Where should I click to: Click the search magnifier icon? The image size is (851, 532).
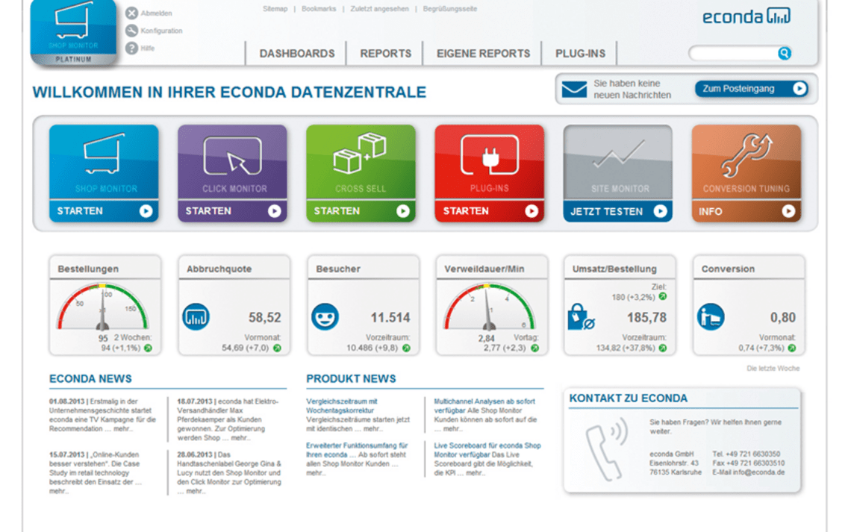coord(785,53)
